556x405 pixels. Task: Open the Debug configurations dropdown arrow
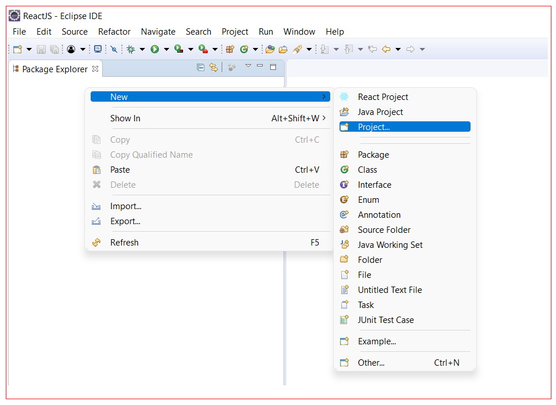[x=142, y=49]
